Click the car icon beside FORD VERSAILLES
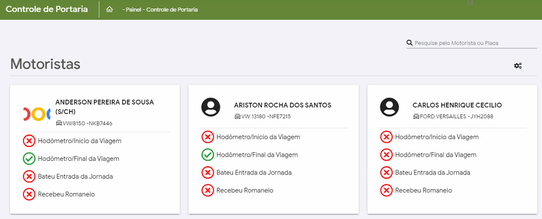This screenshot has height=219, width=542. pos(416,116)
